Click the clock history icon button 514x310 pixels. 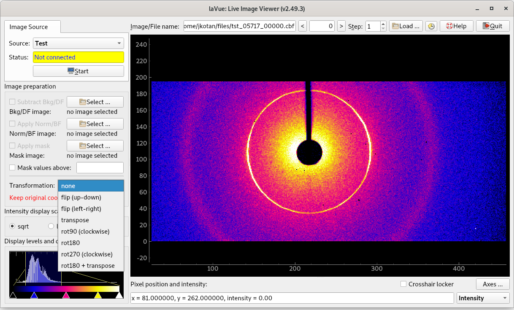click(x=431, y=26)
